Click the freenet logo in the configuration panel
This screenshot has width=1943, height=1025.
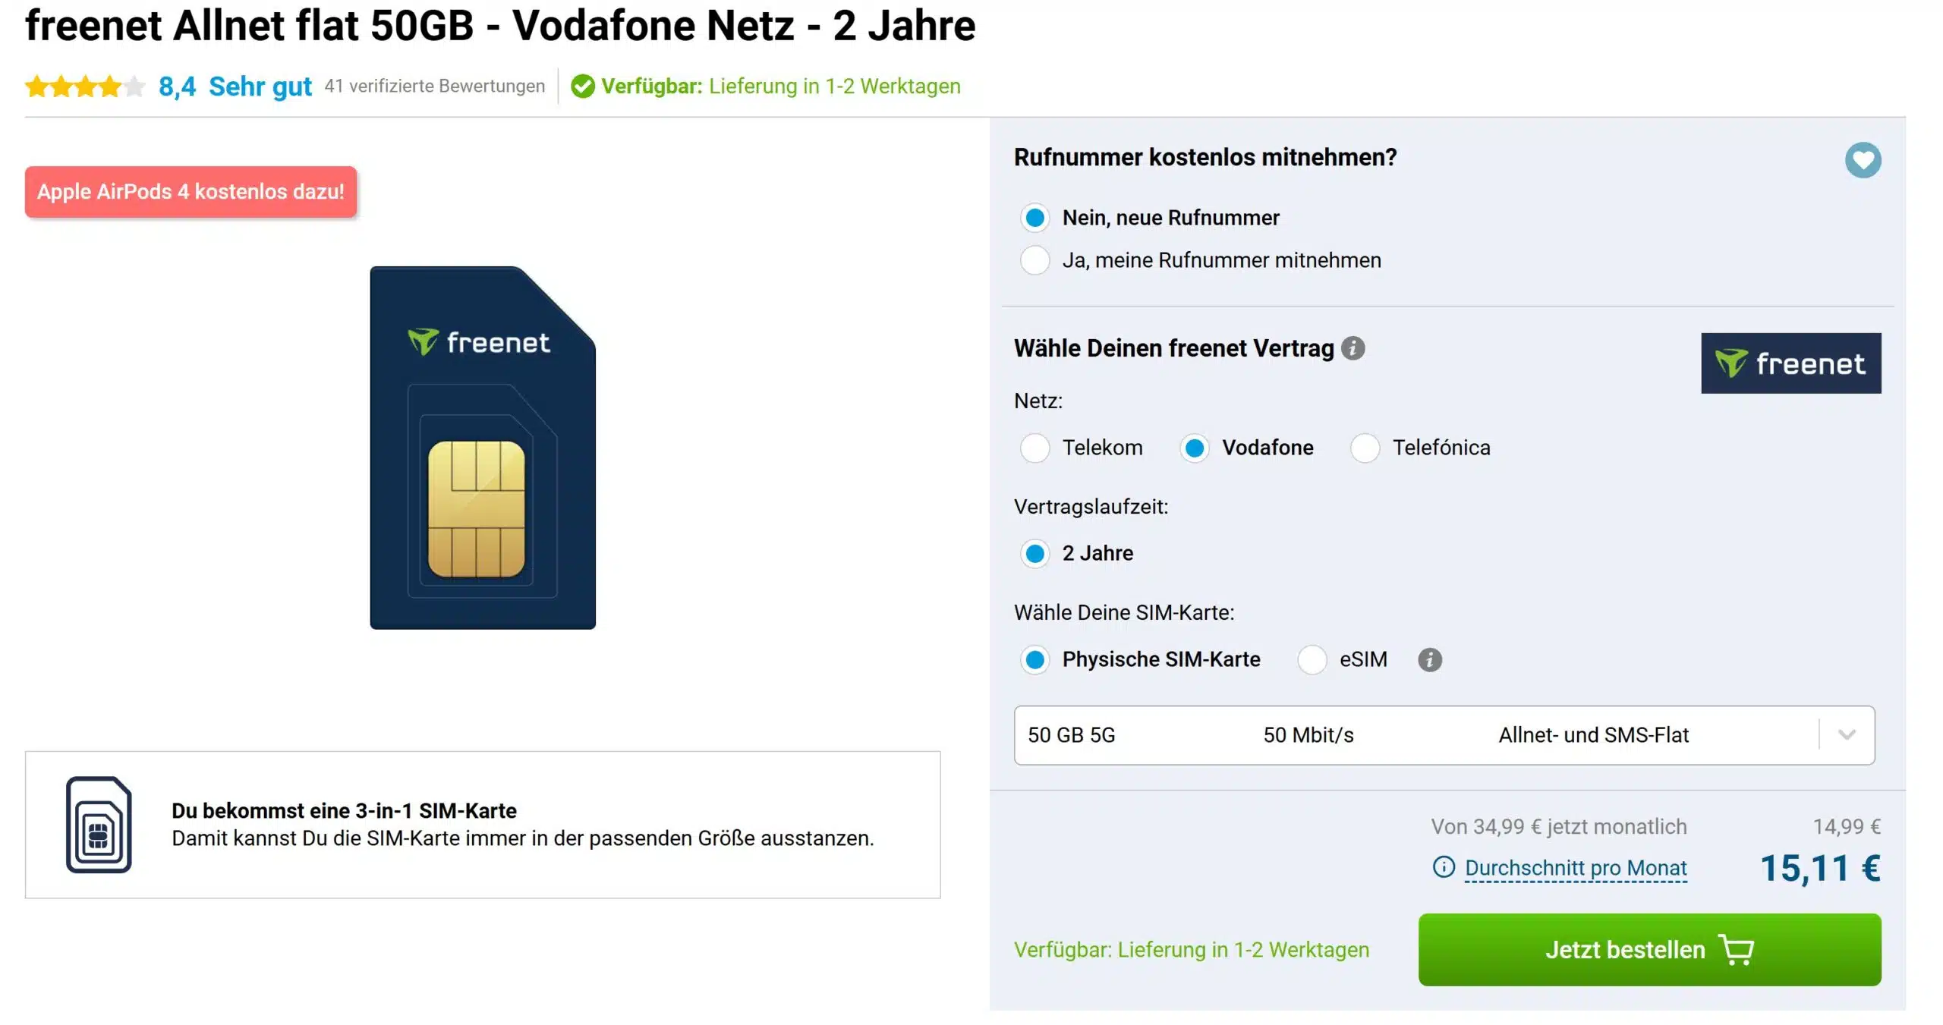pos(1792,363)
